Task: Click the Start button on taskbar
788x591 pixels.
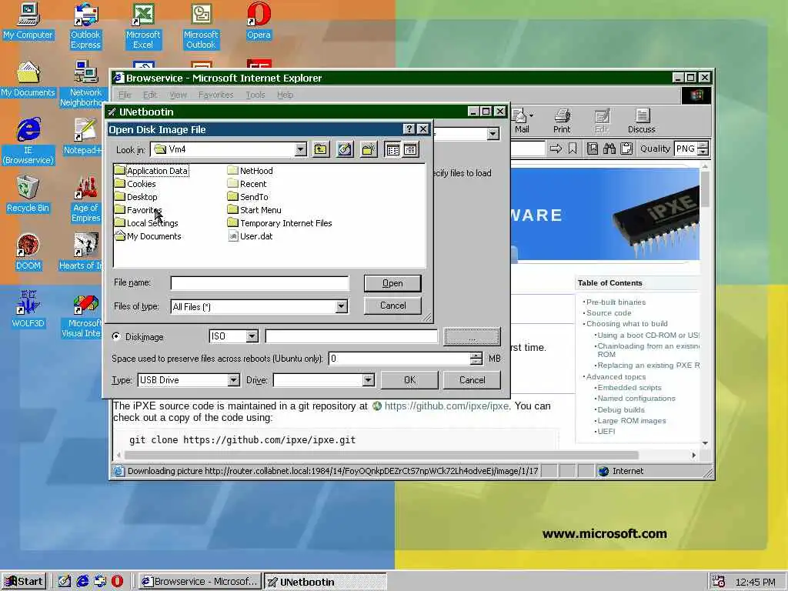Action: coord(24,581)
